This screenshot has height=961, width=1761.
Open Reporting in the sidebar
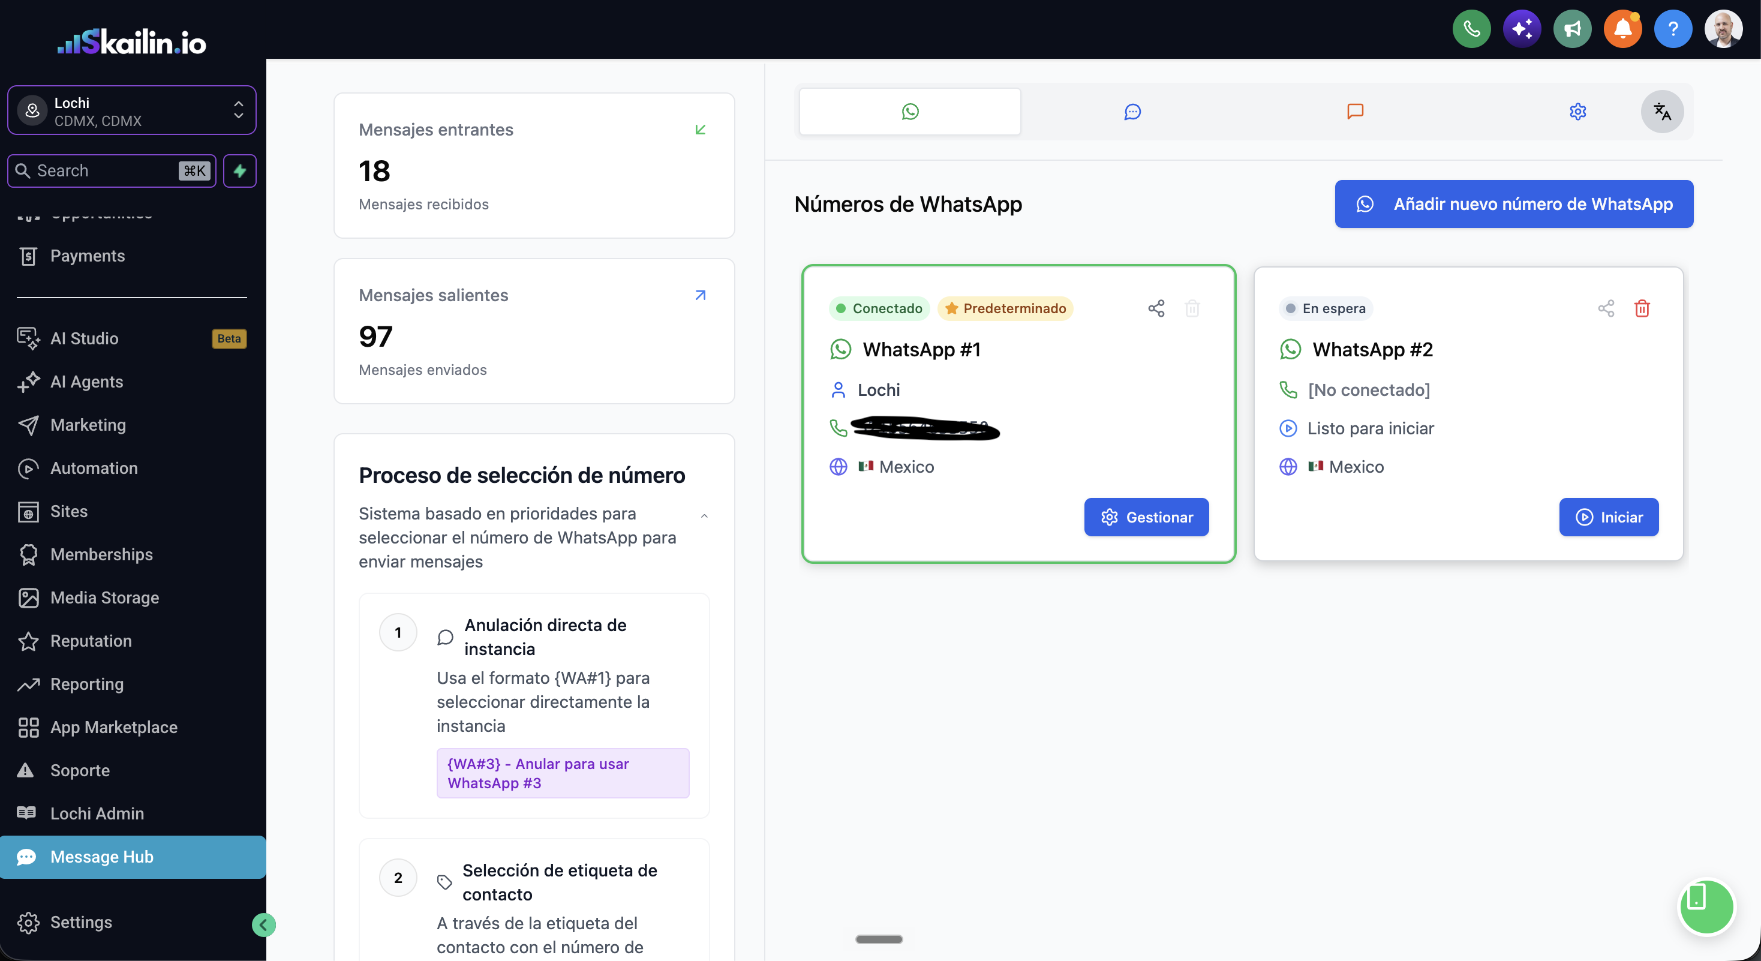pos(132,683)
